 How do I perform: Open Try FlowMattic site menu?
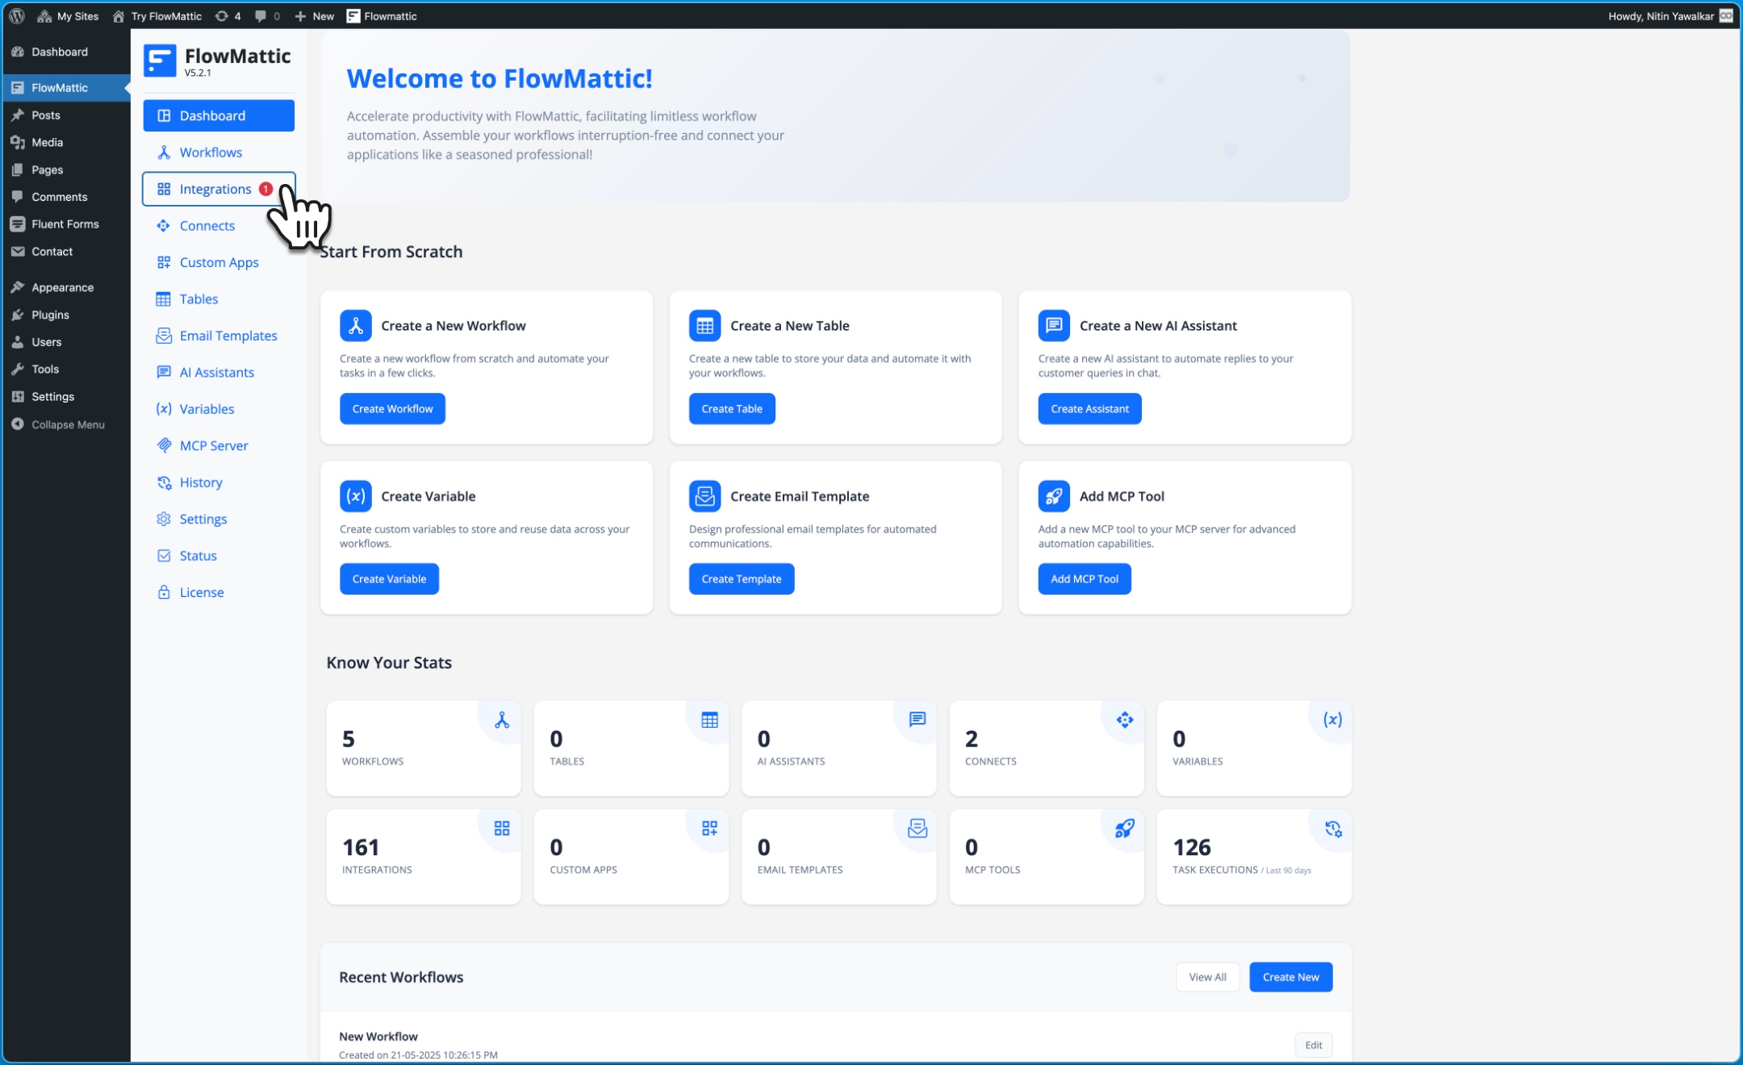(x=157, y=15)
